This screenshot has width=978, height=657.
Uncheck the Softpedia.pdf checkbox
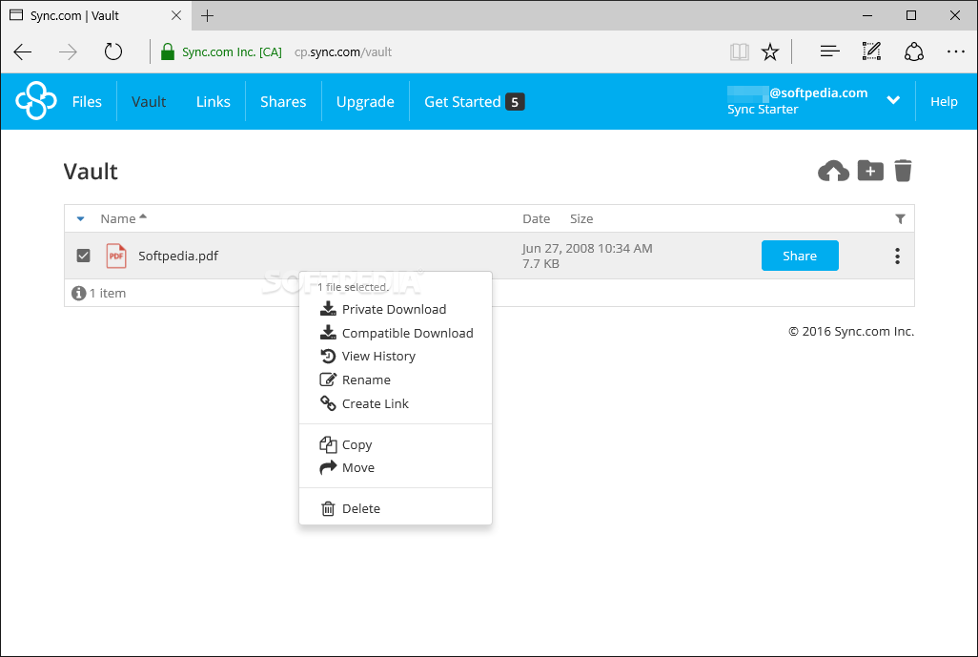(x=83, y=256)
